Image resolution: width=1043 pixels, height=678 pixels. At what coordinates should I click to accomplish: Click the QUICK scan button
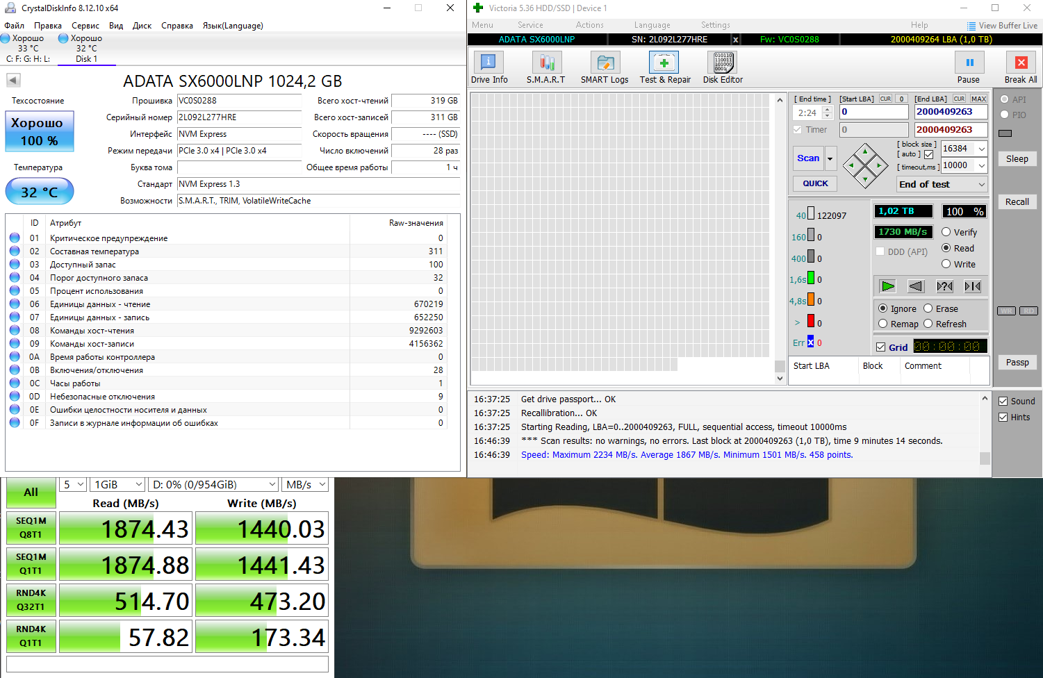815,183
